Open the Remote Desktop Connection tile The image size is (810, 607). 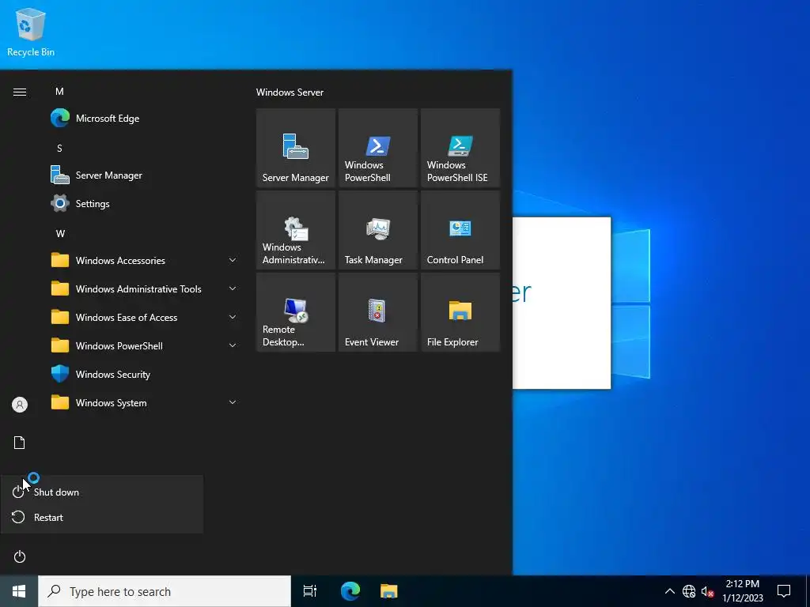(x=296, y=312)
